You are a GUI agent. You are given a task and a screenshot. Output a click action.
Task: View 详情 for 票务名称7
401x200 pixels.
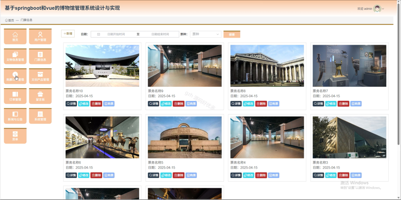(318, 104)
